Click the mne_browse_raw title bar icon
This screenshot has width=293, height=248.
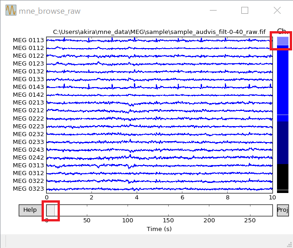tap(11, 10)
